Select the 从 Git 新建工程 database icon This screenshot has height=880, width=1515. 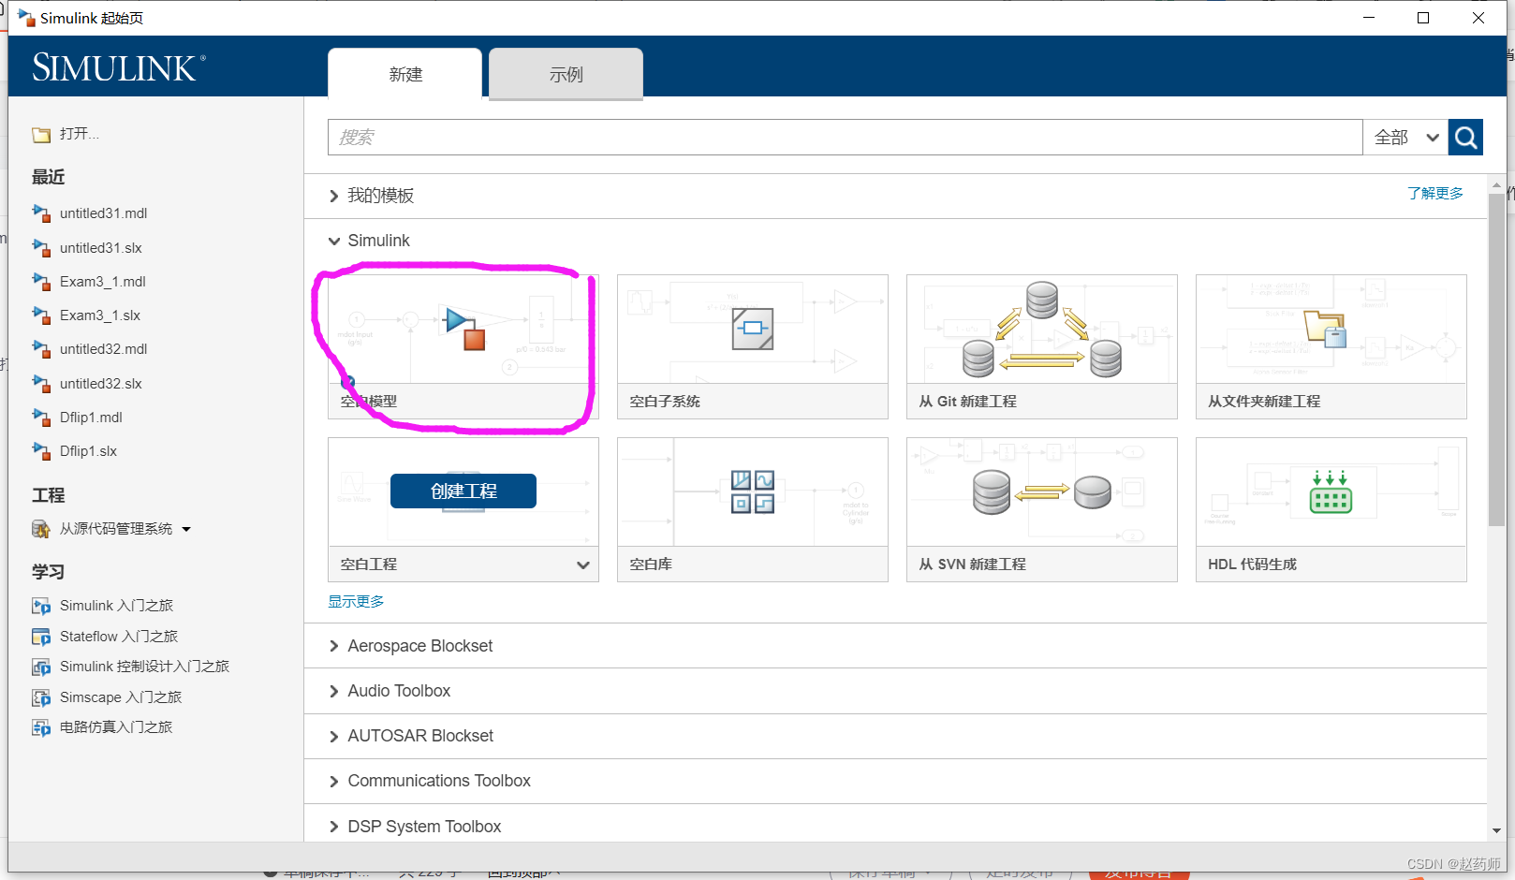1042,330
